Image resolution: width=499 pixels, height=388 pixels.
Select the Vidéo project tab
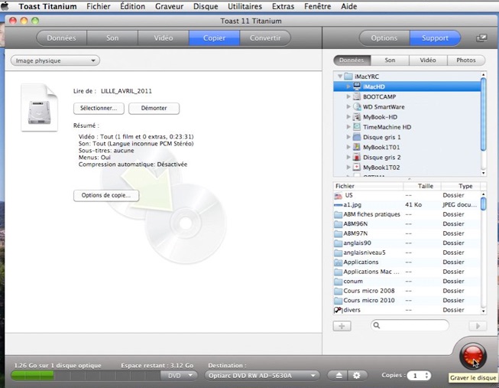pos(164,38)
